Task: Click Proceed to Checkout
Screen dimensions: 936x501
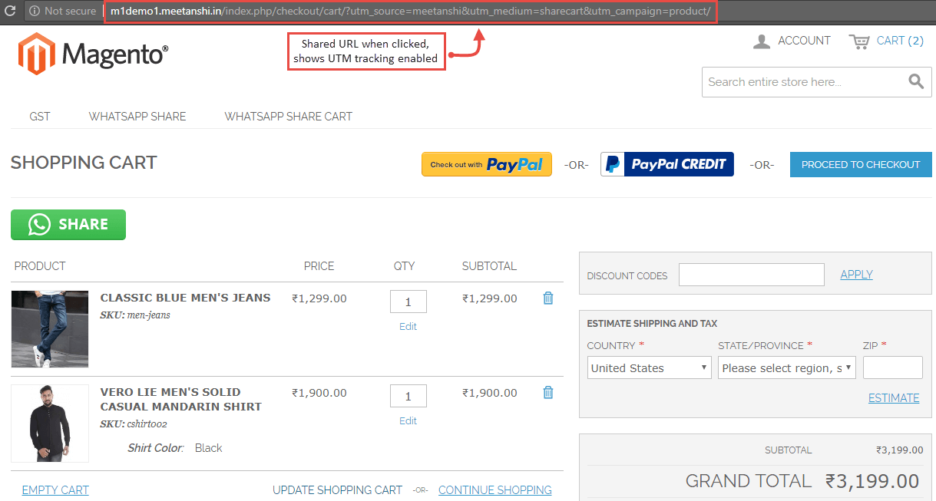Action: [861, 164]
